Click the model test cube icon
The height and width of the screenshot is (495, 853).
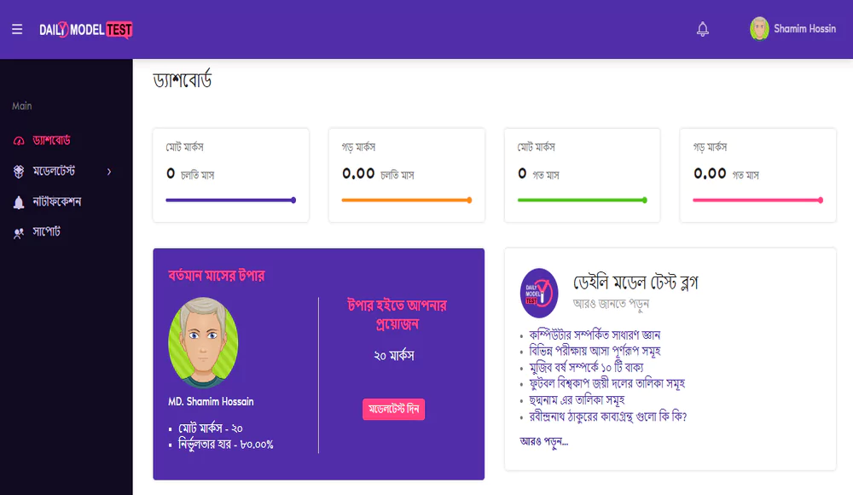click(19, 172)
